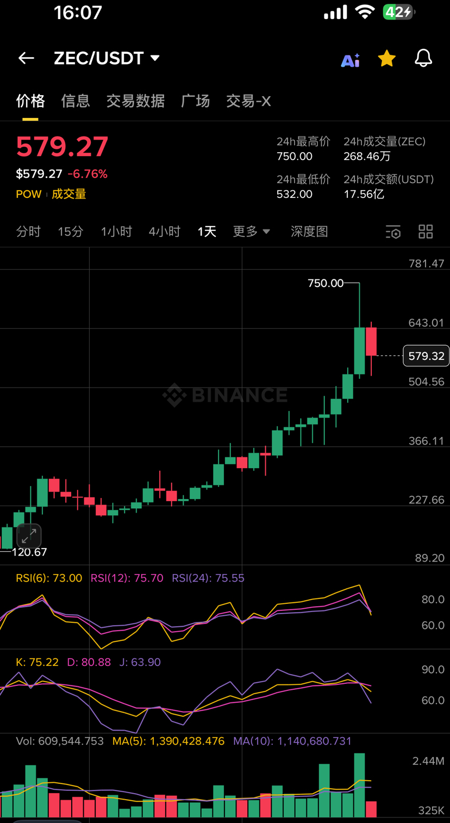Image resolution: width=450 pixels, height=823 pixels.
Task: Tap the back arrow icon
Action: [x=26, y=58]
